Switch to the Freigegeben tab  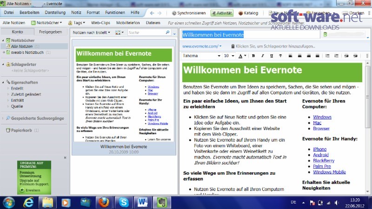[x=51, y=32]
